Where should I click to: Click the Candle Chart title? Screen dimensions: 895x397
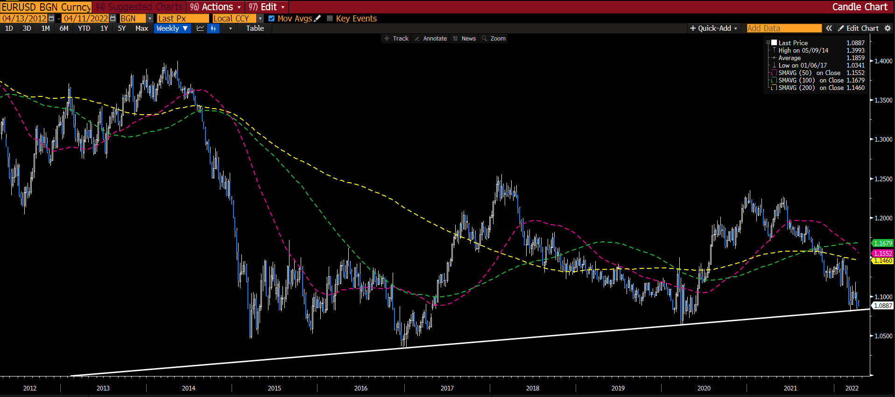(x=860, y=7)
